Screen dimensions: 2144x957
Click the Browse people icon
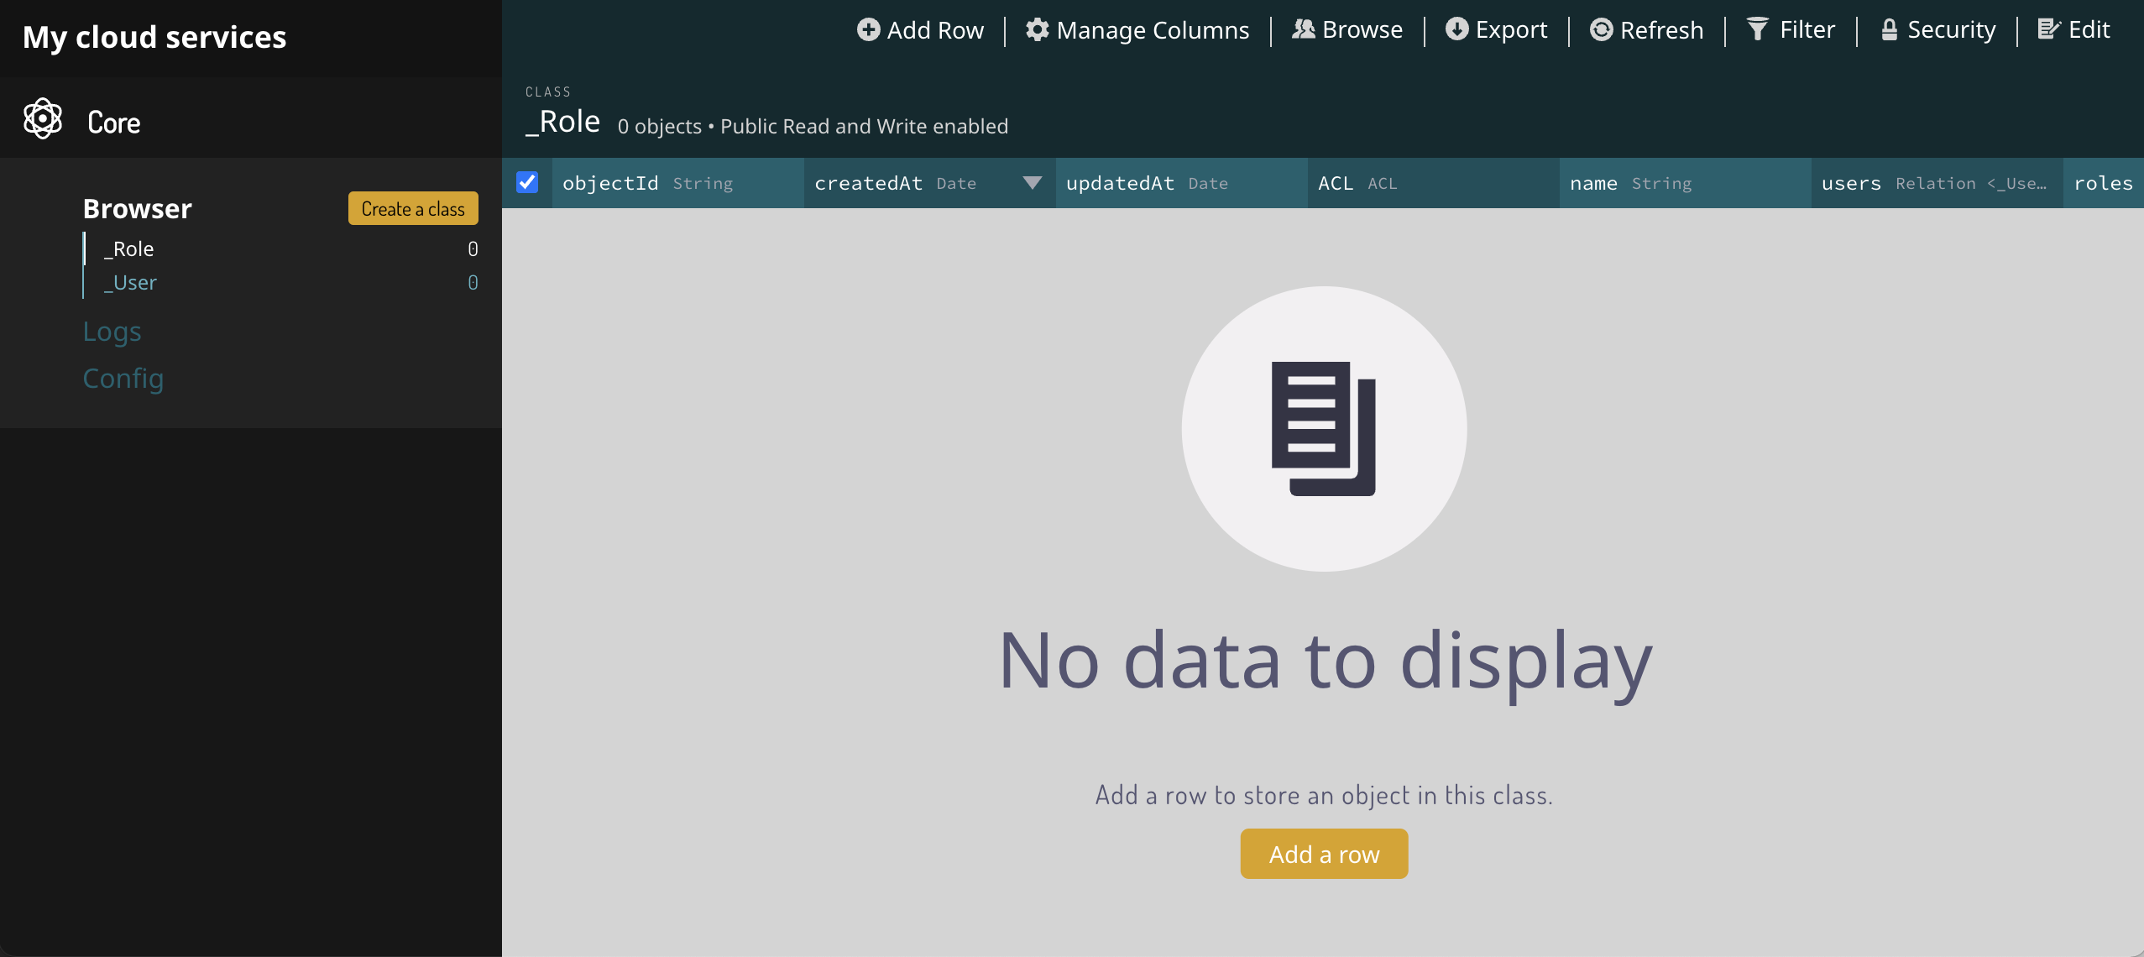tap(1303, 29)
